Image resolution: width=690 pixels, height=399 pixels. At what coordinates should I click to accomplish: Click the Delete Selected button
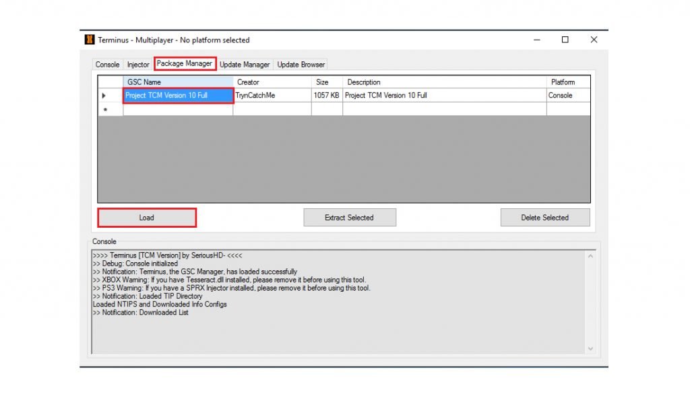pyautogui.click(x=544, y=218)
